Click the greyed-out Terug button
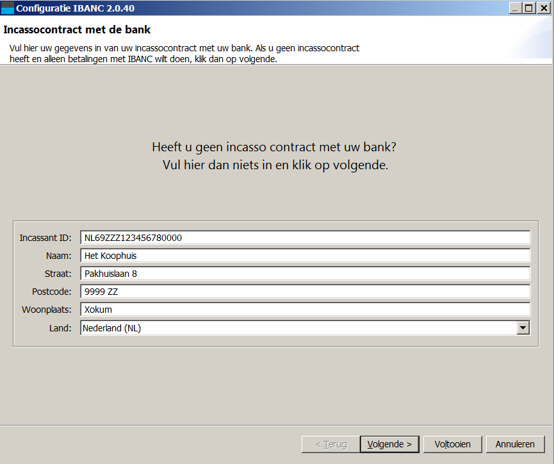Image resolution: width=554 pixels, height=464 pixels. tap(330, 444)
